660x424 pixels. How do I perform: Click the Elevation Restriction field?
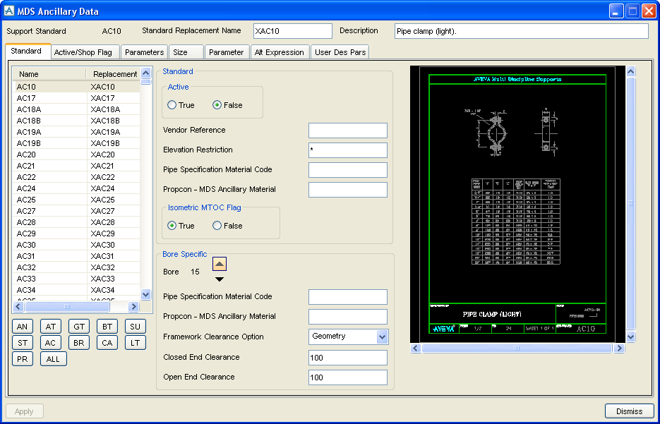(x=348, y=150)
